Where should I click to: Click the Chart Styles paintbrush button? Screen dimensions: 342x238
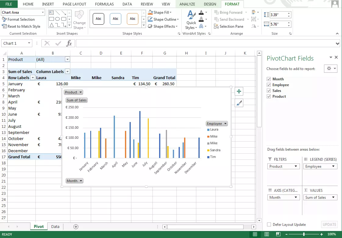tap(239, 103)
